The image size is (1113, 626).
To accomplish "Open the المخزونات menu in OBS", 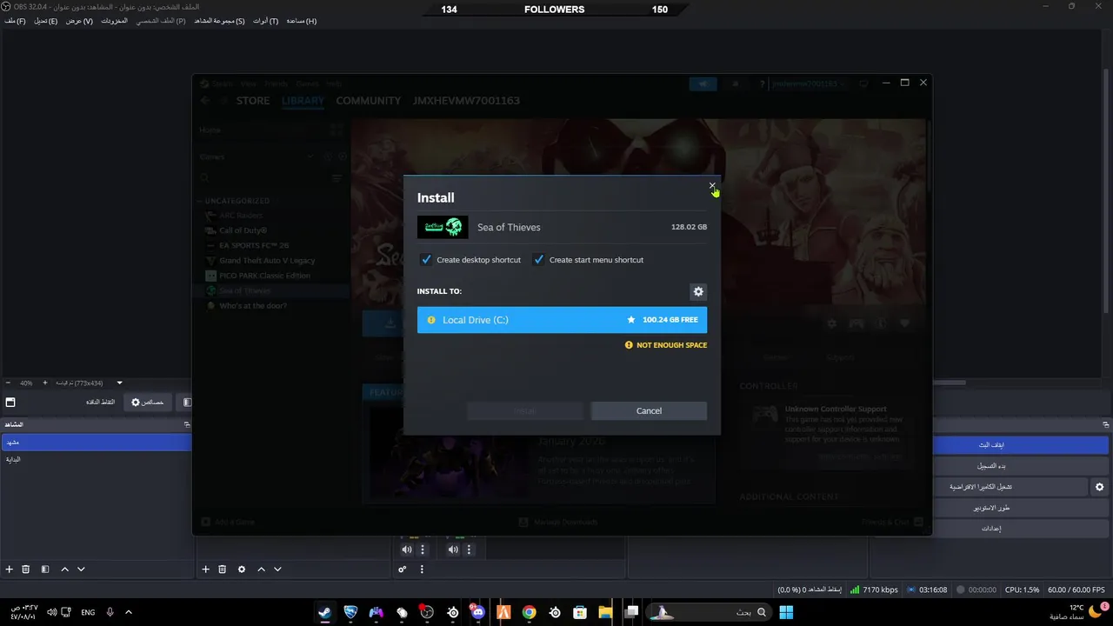I will [x=114, y=21].
